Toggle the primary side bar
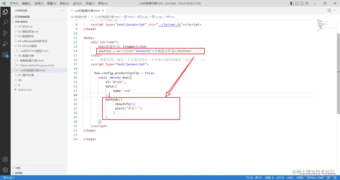Viewport: 340px width, 180px height. (x=292, y=3)
